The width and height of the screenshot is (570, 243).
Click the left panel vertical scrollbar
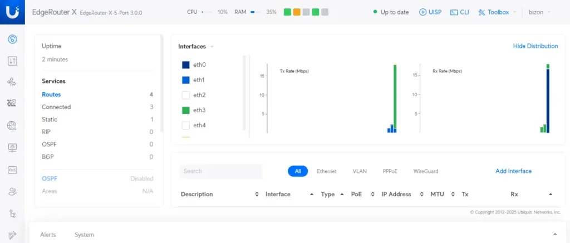(162, 83)
